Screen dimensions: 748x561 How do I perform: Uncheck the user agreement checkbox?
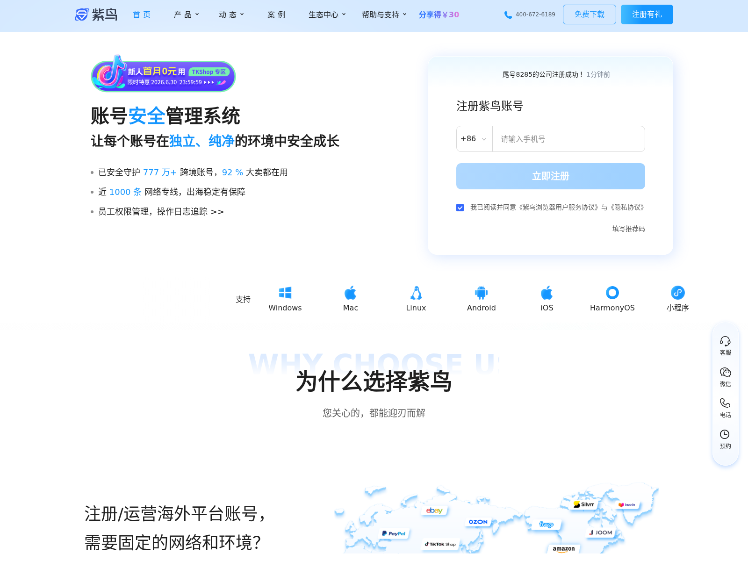point(460,208)
